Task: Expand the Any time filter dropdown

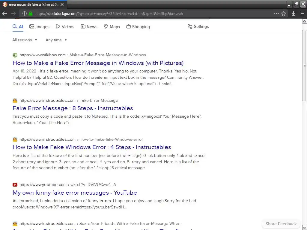Action: point(56,40)
